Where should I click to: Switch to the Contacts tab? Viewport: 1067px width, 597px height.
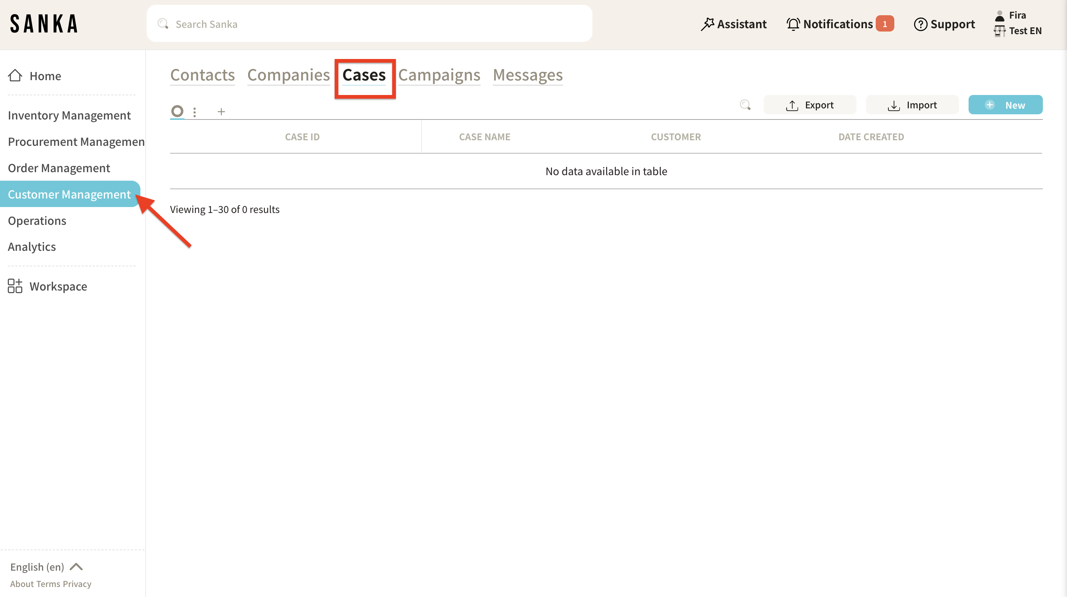pyautogui.click(x=202, y=75)
